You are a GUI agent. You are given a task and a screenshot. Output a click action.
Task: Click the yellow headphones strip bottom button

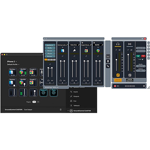tap(118, 75)
